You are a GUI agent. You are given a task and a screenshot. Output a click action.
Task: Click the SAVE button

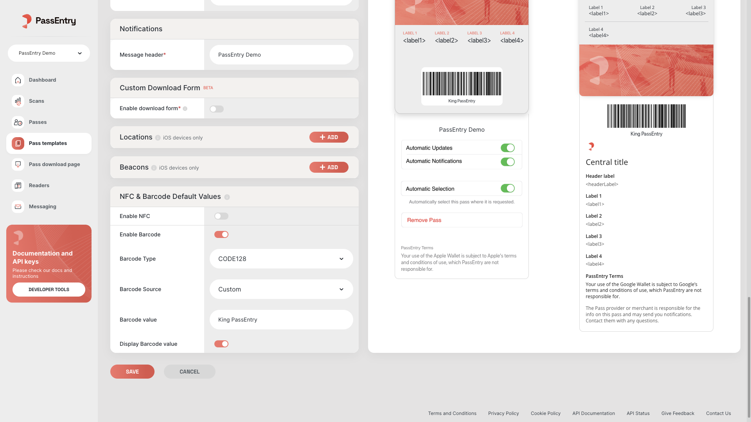(132, 372)
